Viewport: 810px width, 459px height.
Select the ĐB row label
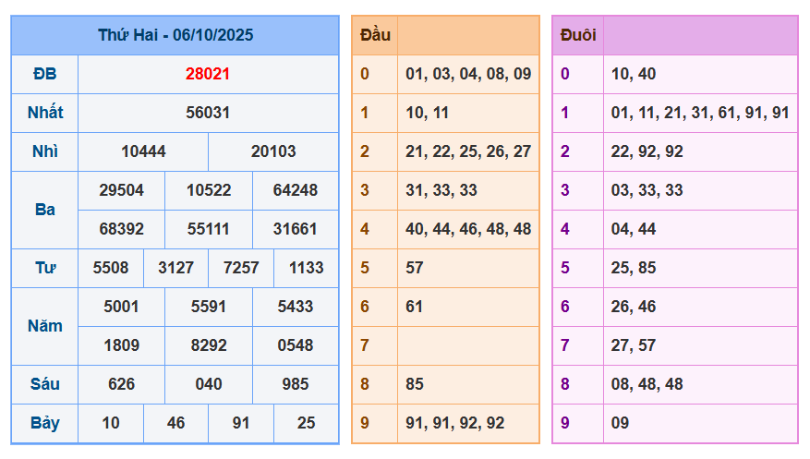(x=44, y=74)
